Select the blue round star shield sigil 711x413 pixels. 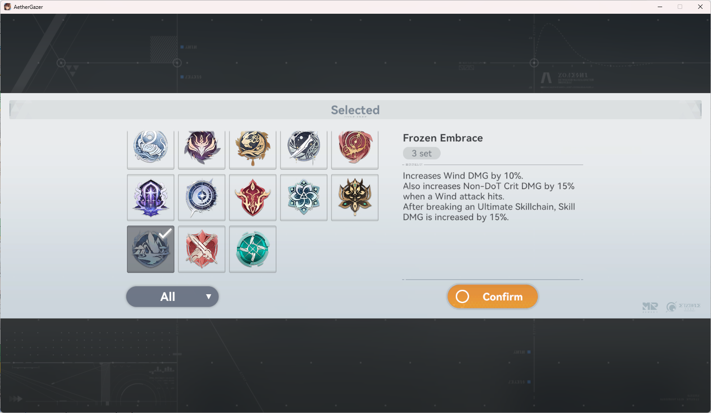[x=201, y=198]
